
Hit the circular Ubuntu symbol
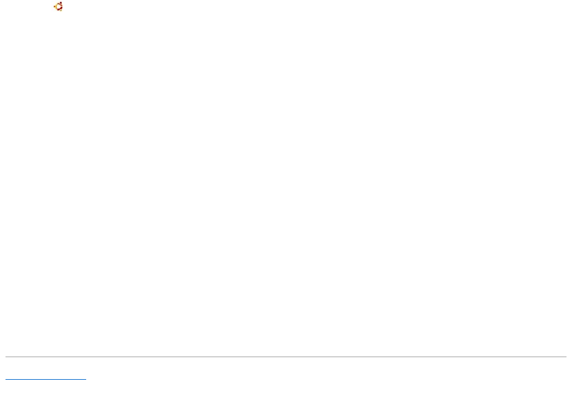pos(59,7)
